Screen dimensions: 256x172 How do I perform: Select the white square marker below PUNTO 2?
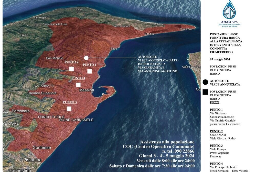click(71, 69)
